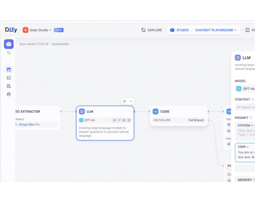Toggle the sidebar expand layout icon
The width and height of the screenshot is (255, 202).
tap(9, 53)
